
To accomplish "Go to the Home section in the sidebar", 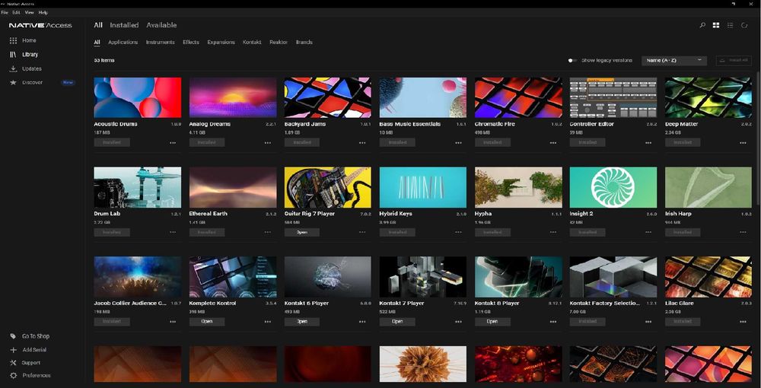I will click(x=23, y=41).
